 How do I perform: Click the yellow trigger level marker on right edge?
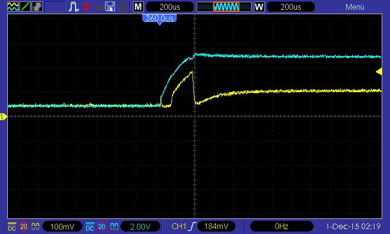[x=379, y=72]
